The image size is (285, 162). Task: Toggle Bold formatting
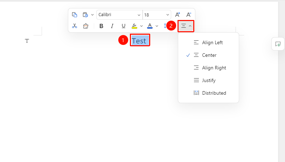click(101, 26)
